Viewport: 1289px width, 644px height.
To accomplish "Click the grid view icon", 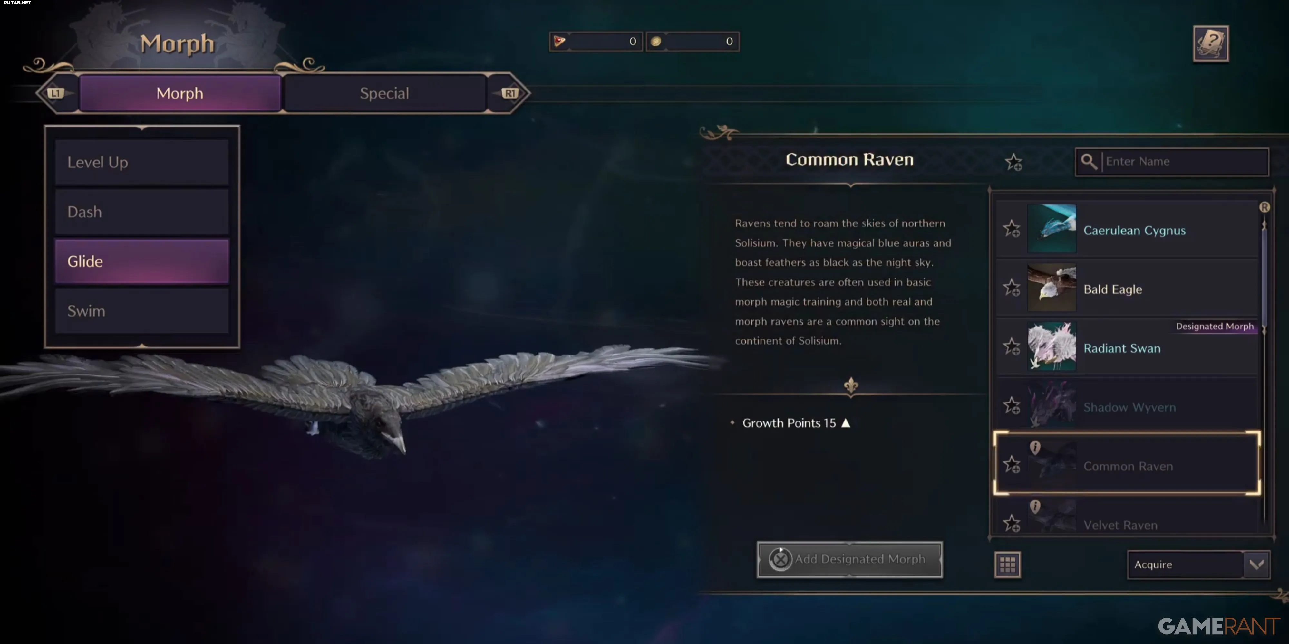I will (1007, 564).
